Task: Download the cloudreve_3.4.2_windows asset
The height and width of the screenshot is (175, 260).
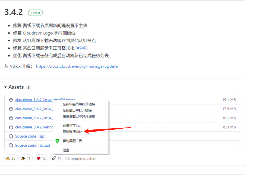Action: 34,127
